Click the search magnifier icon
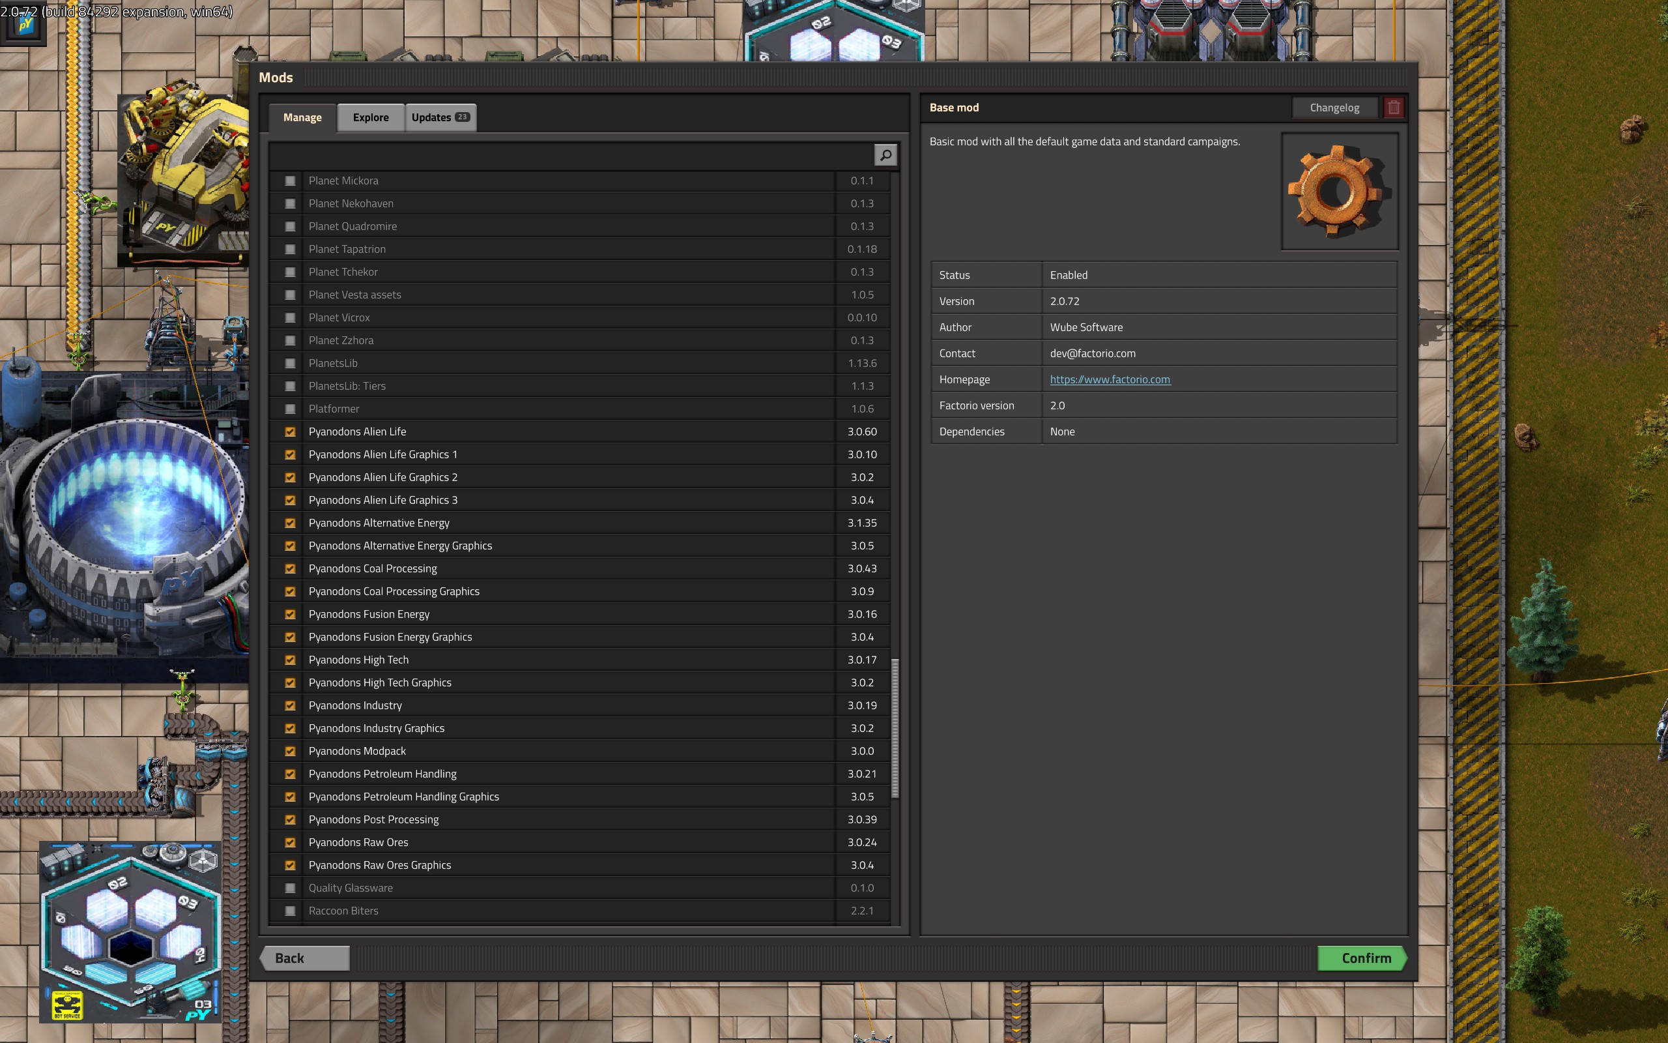This screenshot has height=1043, width=1668. [885, 154]
